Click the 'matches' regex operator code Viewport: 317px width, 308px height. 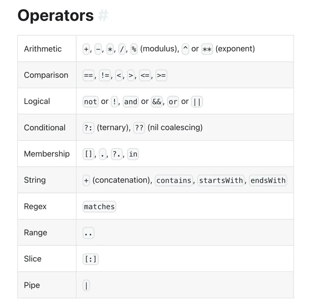click(99, 207)
